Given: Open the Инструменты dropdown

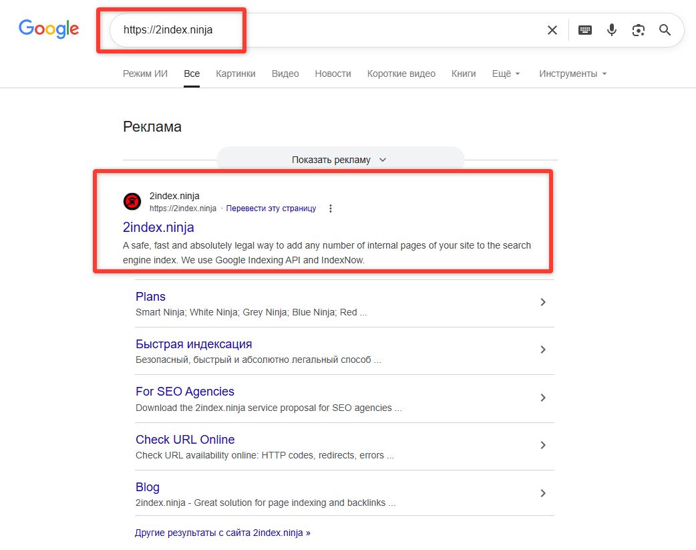Looking at the screenshot, I should point(572,74).
